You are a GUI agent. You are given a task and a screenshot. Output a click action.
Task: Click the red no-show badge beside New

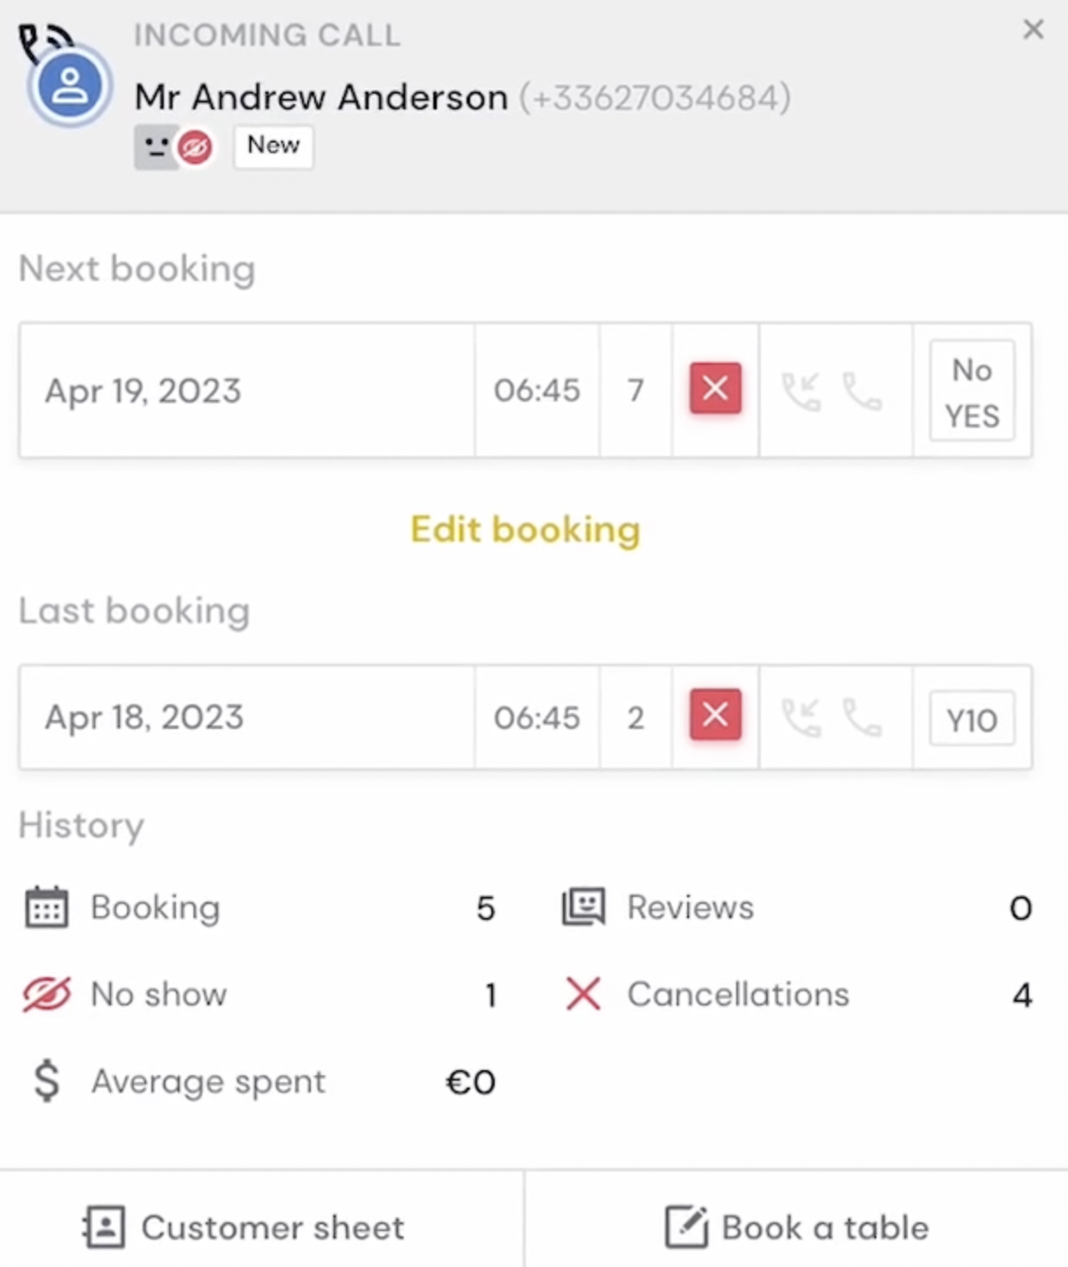(194, 148)
